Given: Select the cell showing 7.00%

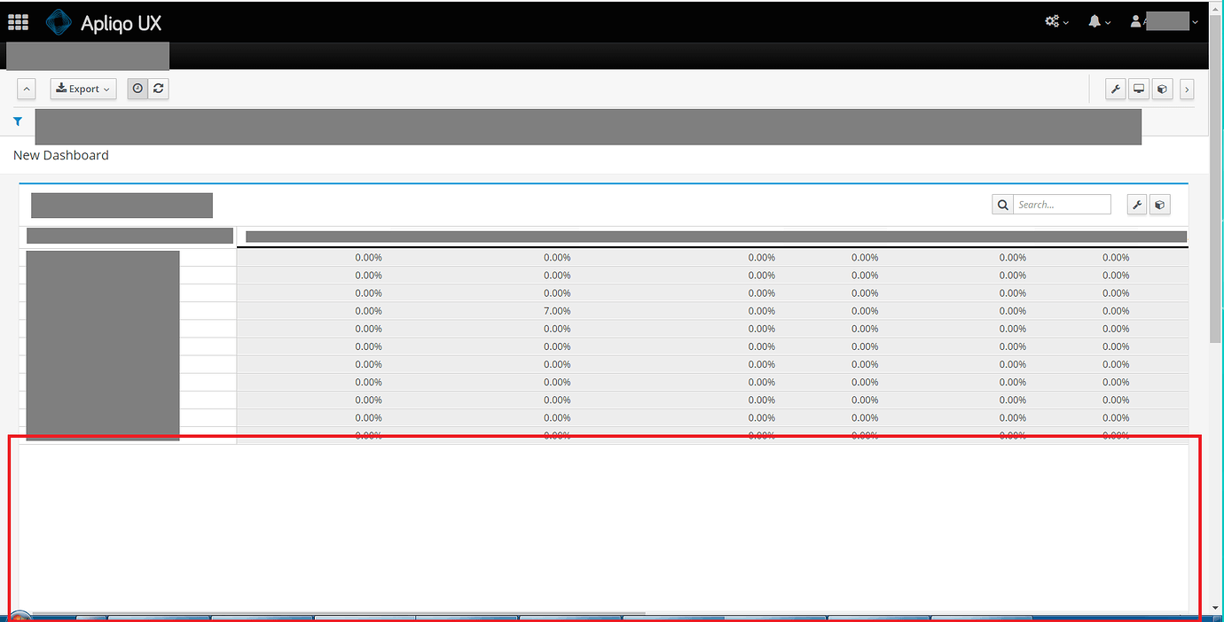Looking at the screenshot, I should pyautogui.click(x=557, y=310).
